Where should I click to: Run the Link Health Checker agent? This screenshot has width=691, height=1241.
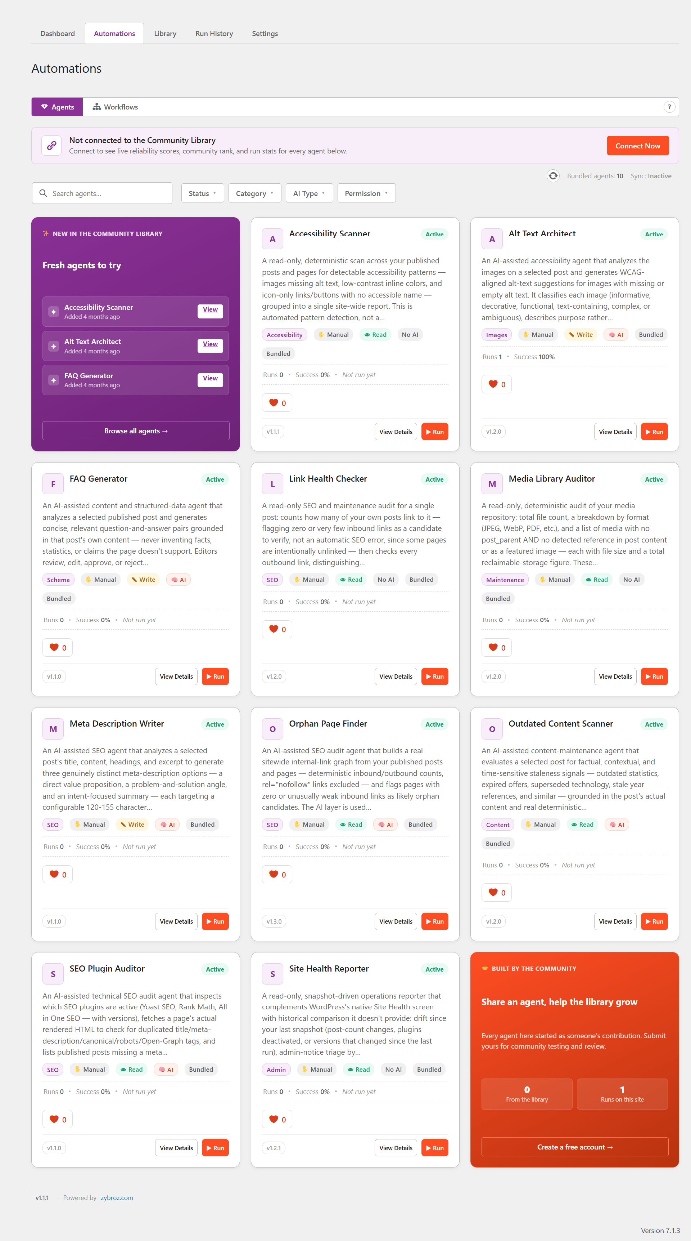point(434,677)
